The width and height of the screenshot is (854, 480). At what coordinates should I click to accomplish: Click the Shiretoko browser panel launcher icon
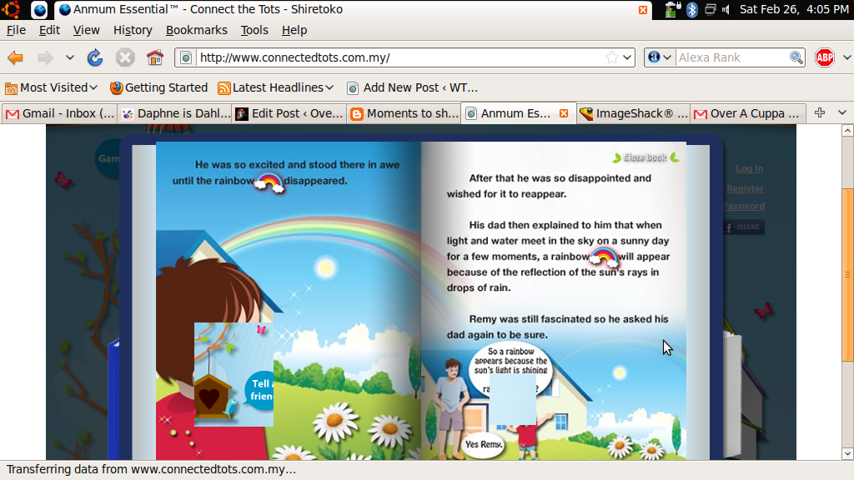click(39, 9)
